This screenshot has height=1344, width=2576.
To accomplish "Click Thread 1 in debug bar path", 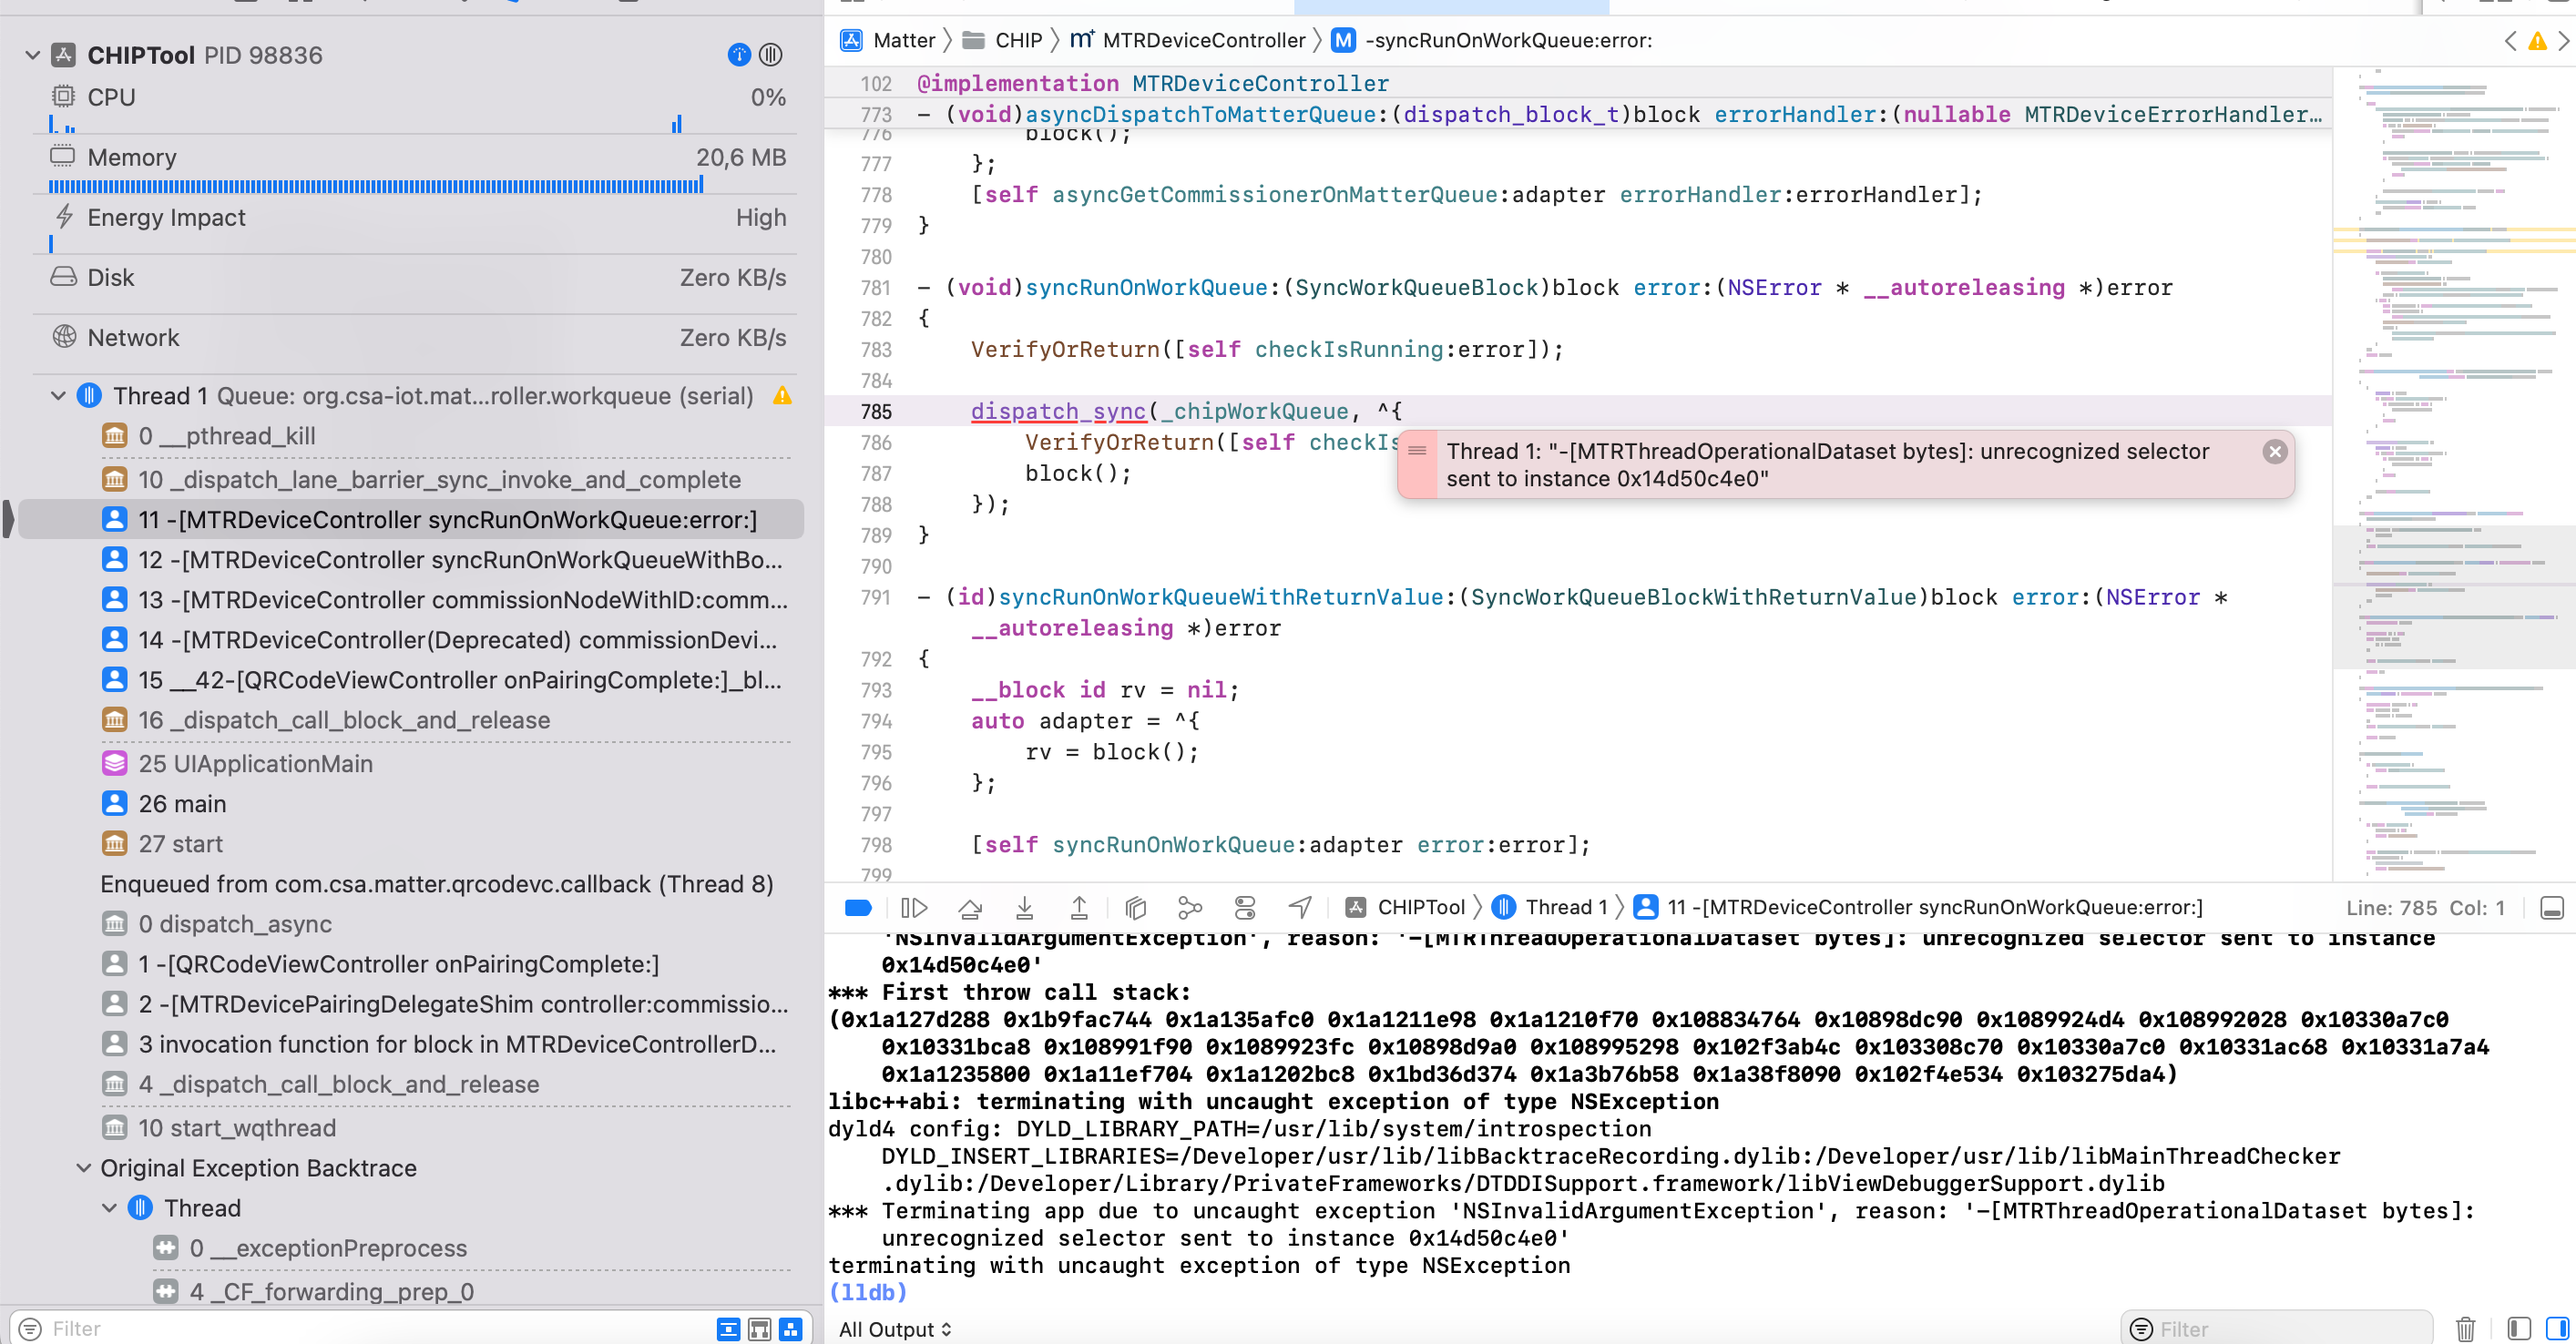I will tap(1549, 908).
